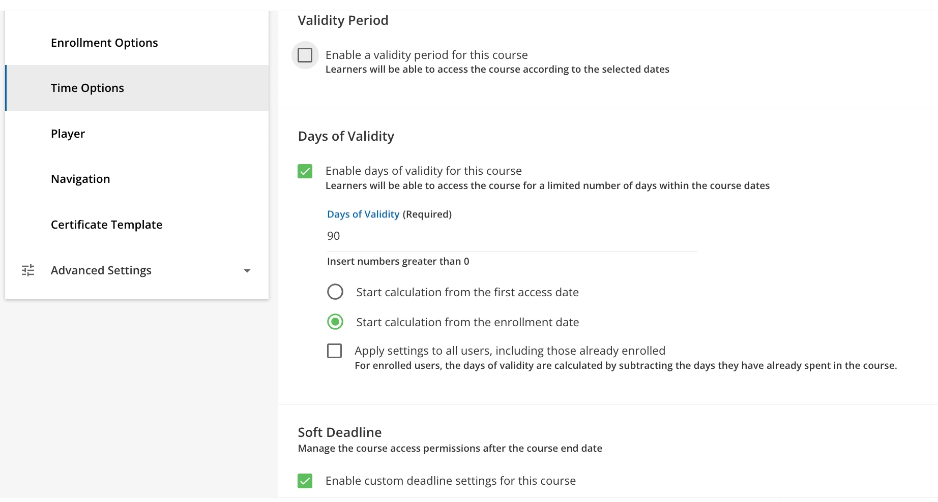Click 'Enable a validity period for this course' label

pyautogui.click(x=426, y=55)
